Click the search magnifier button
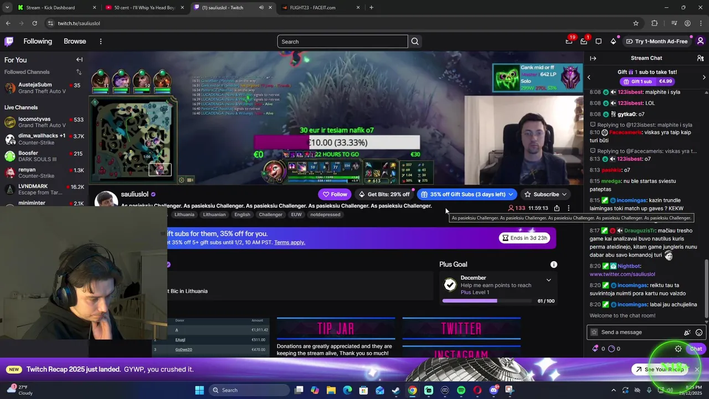This screenshot has width=709, height=399. pyautogui.click(x=415, y=42)
